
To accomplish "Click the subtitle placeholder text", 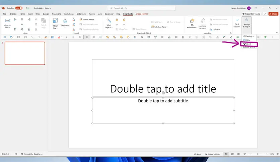I will [163, 101].
